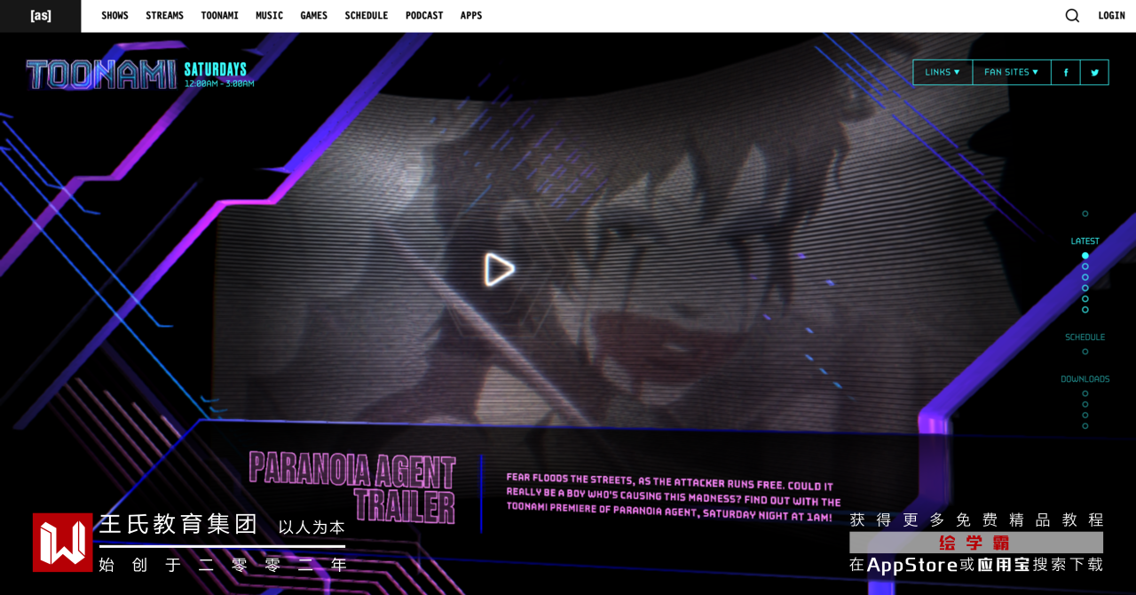Open the Music section
The width and height of the screenshot is (1136, 595).
click(269, 16)
